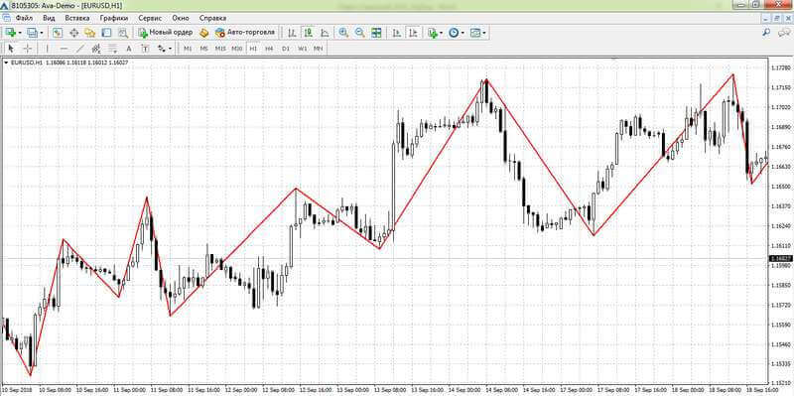Open the Вид menu
This screenshot has height=396, width=794.
click(49, 18)
